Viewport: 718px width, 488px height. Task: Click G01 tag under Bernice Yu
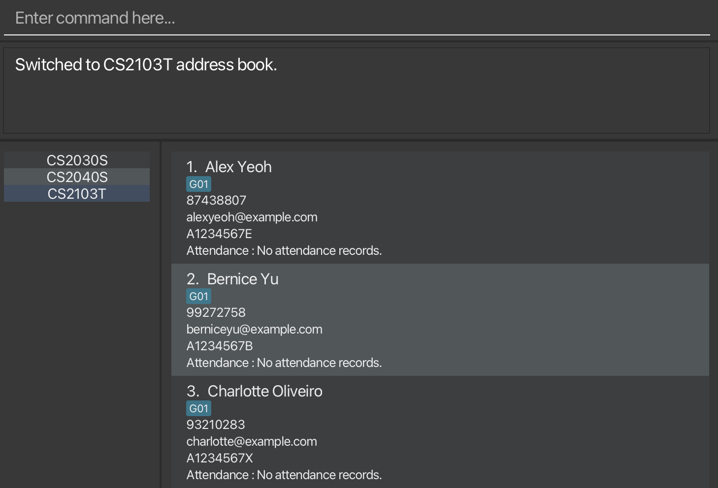199,297
